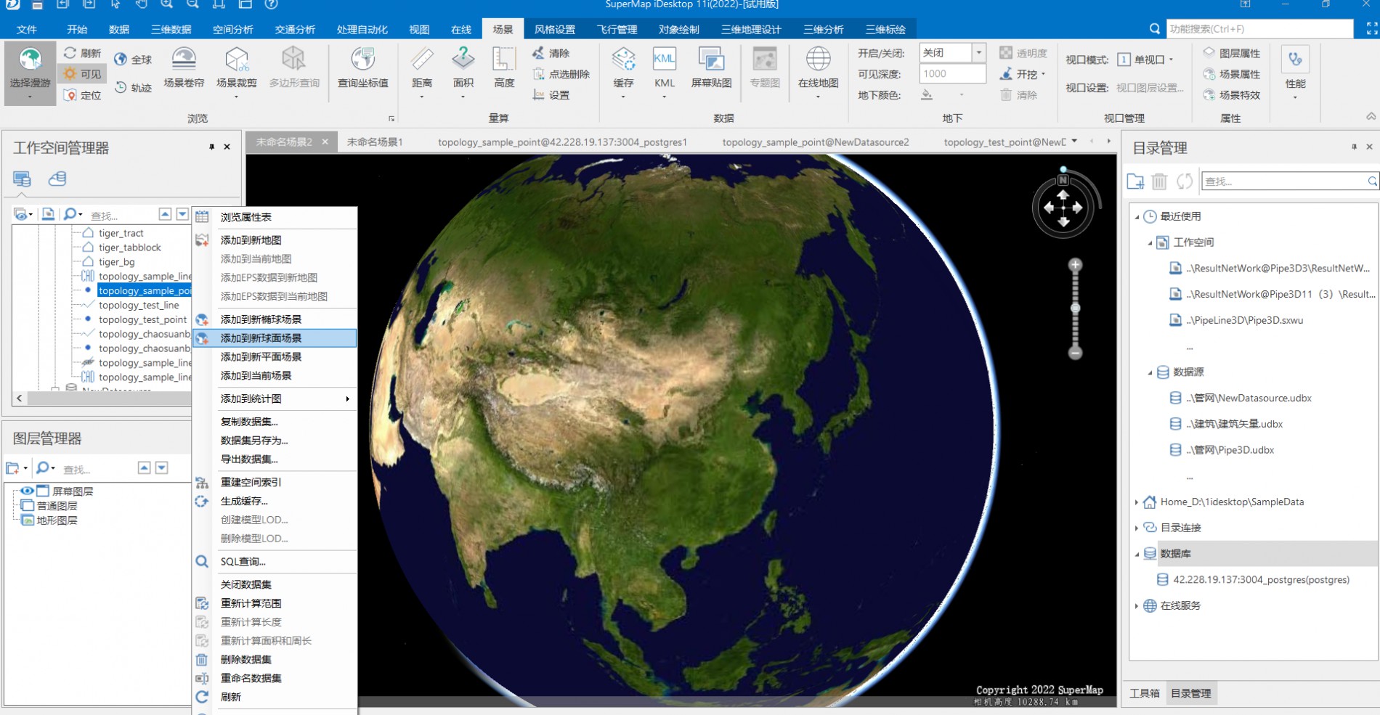Open the 视口模式 单视口 dropdown
This screenshot has width=1380, height=715.
coord(1145,60)
